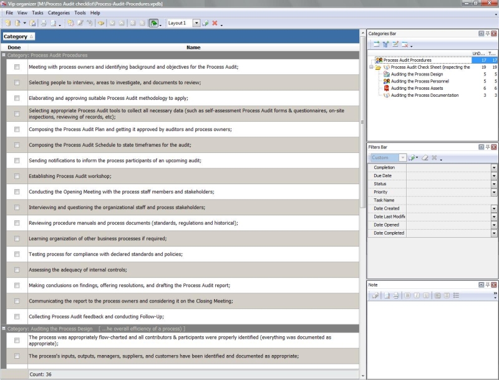Pin the Categories Bar panel
Image resolution: width=499 pixels, height=380 pixels.
[x=487, y=33]
